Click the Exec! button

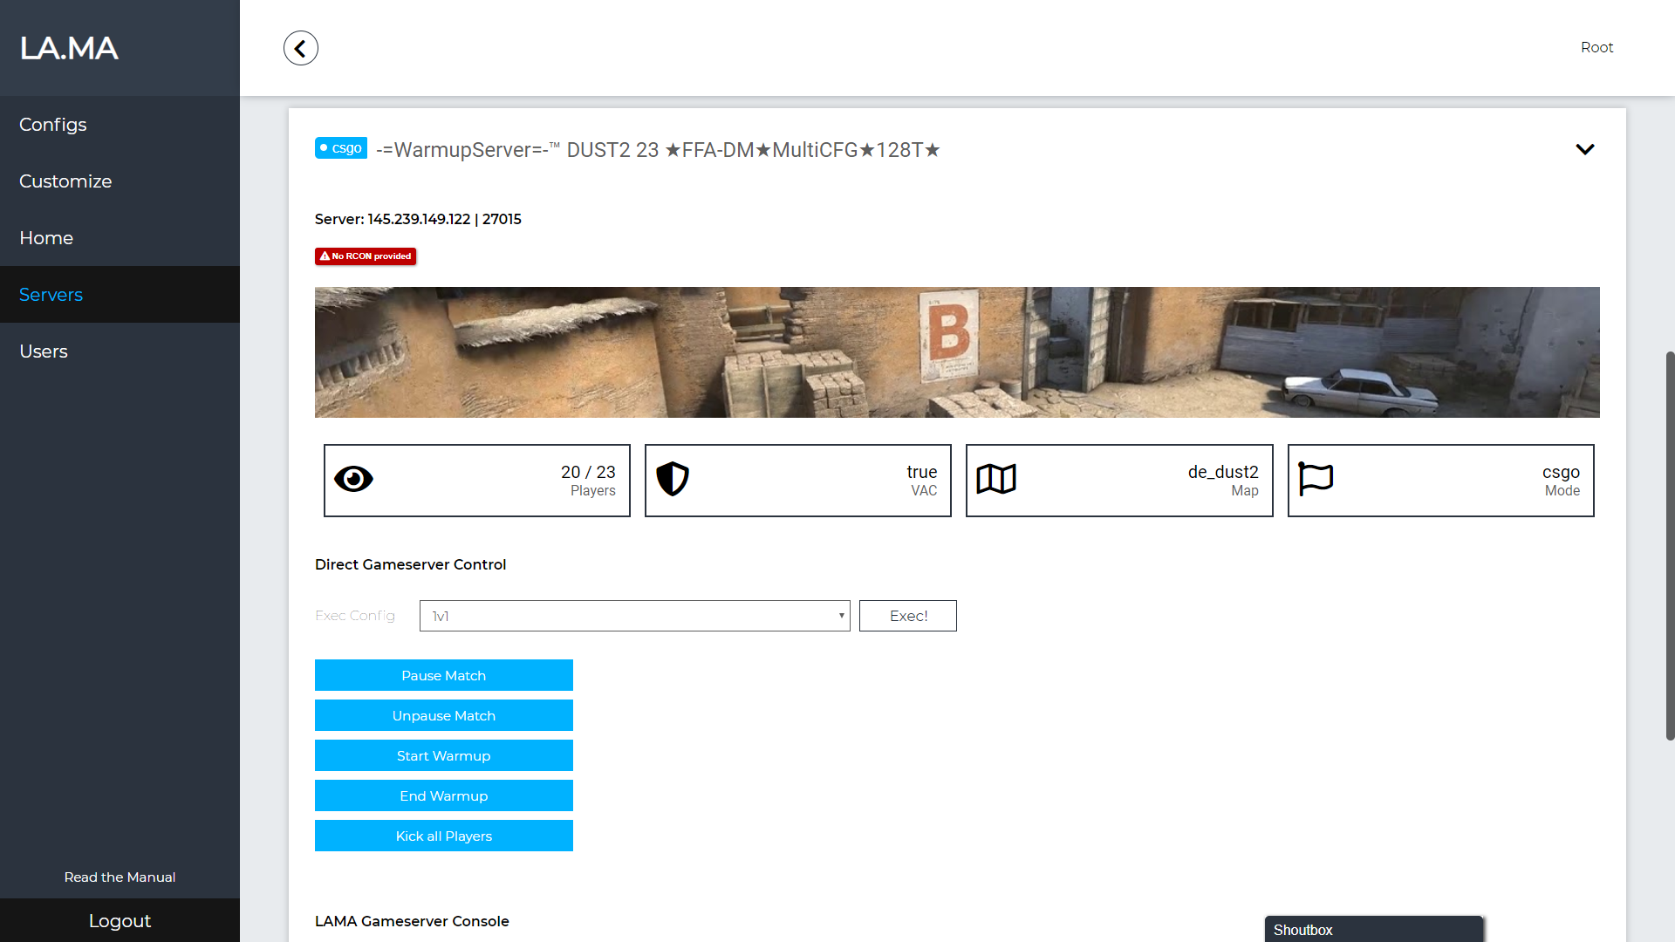click(908, 616)
